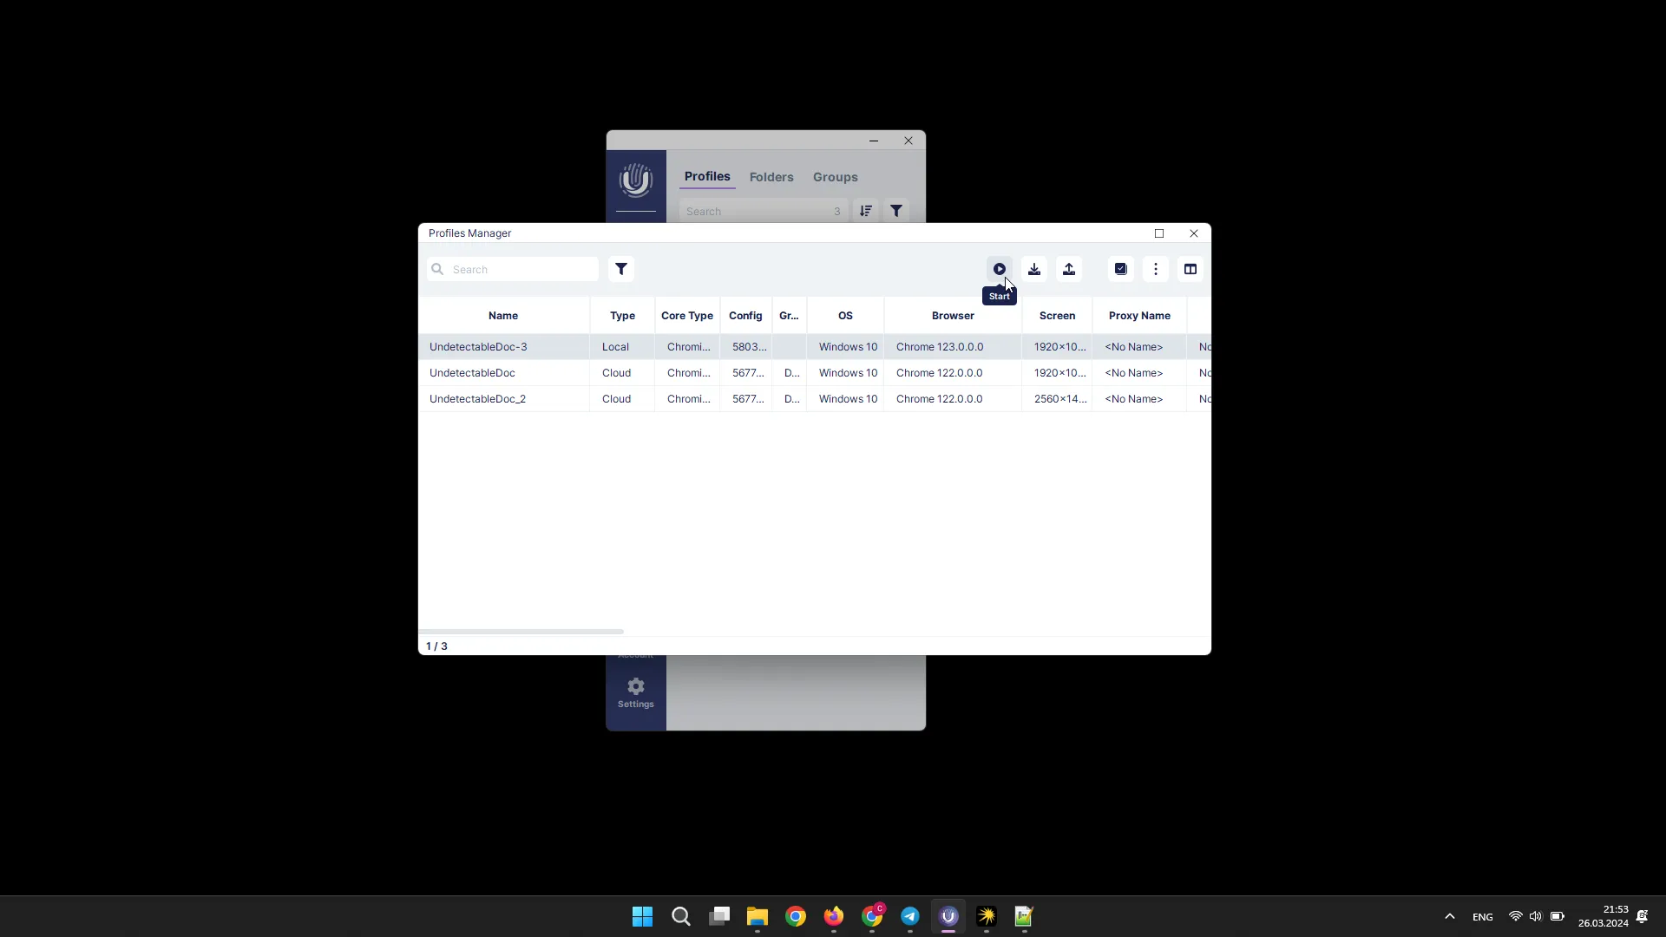Click the Start icon button

point(998,269)
